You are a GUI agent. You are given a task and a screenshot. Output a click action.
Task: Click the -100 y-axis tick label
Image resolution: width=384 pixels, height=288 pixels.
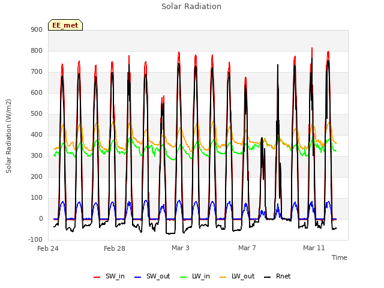[x=35, y=239]
